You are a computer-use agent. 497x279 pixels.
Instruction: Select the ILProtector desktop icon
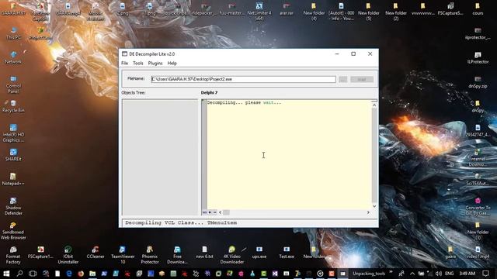(478, 57)
